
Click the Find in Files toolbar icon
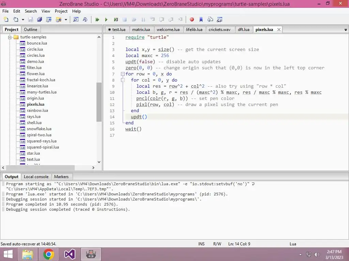tap(85, 19)
